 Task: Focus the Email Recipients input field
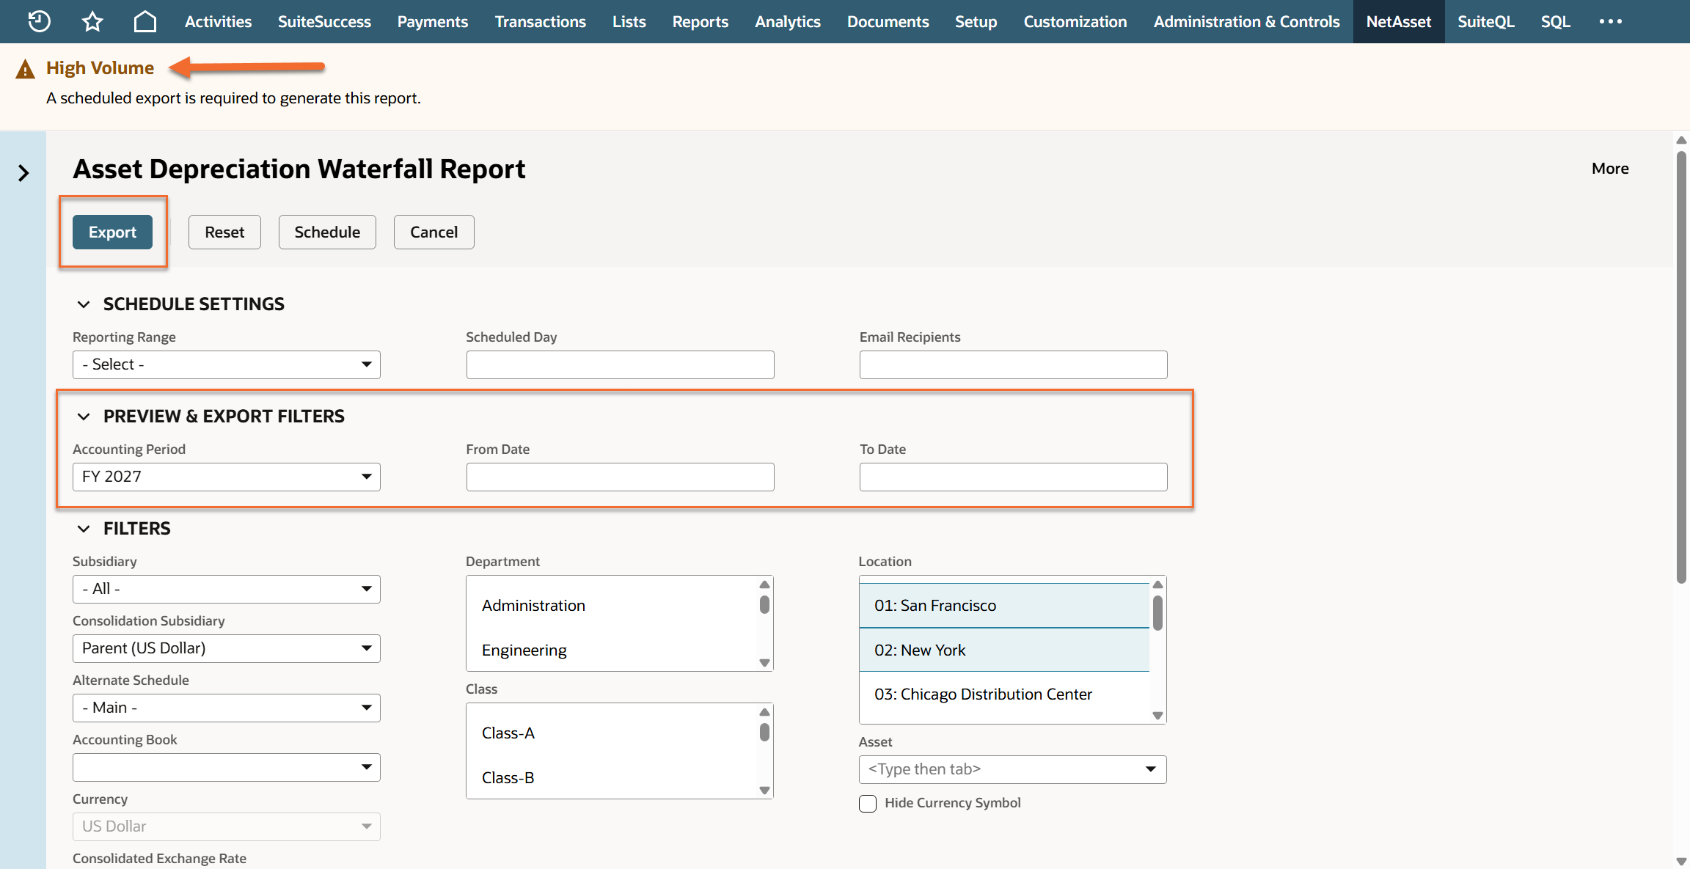1014,364
